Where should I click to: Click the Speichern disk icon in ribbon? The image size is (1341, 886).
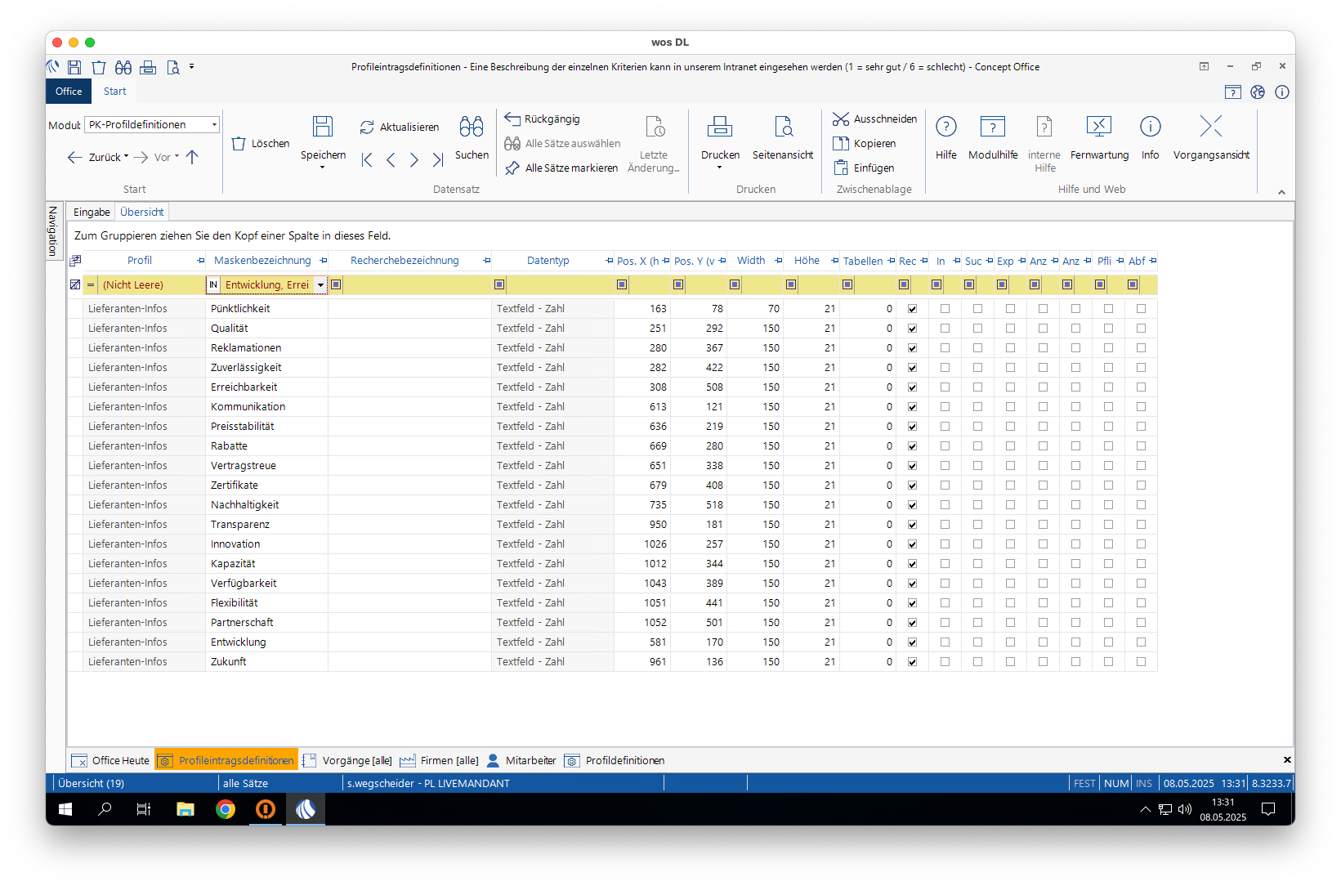(323, 126)
